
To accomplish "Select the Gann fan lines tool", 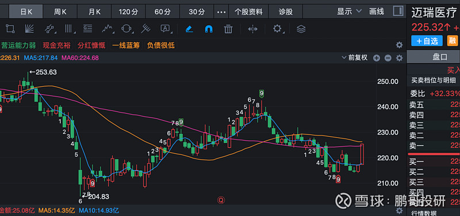I will [x=29, y=29].
